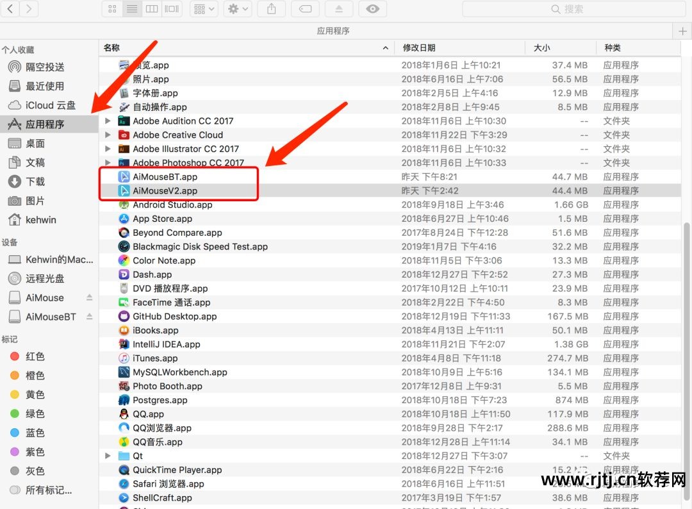The width and height of the screenshot is (692, 509).
Task: Select the Postgres.app icon
Action: 124,400
